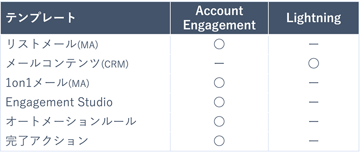Image resolution: width=361 pixels, height=157 pixels.
Task: Click dash for 1on1メール under Lightning
Action: tap(313, 83)
